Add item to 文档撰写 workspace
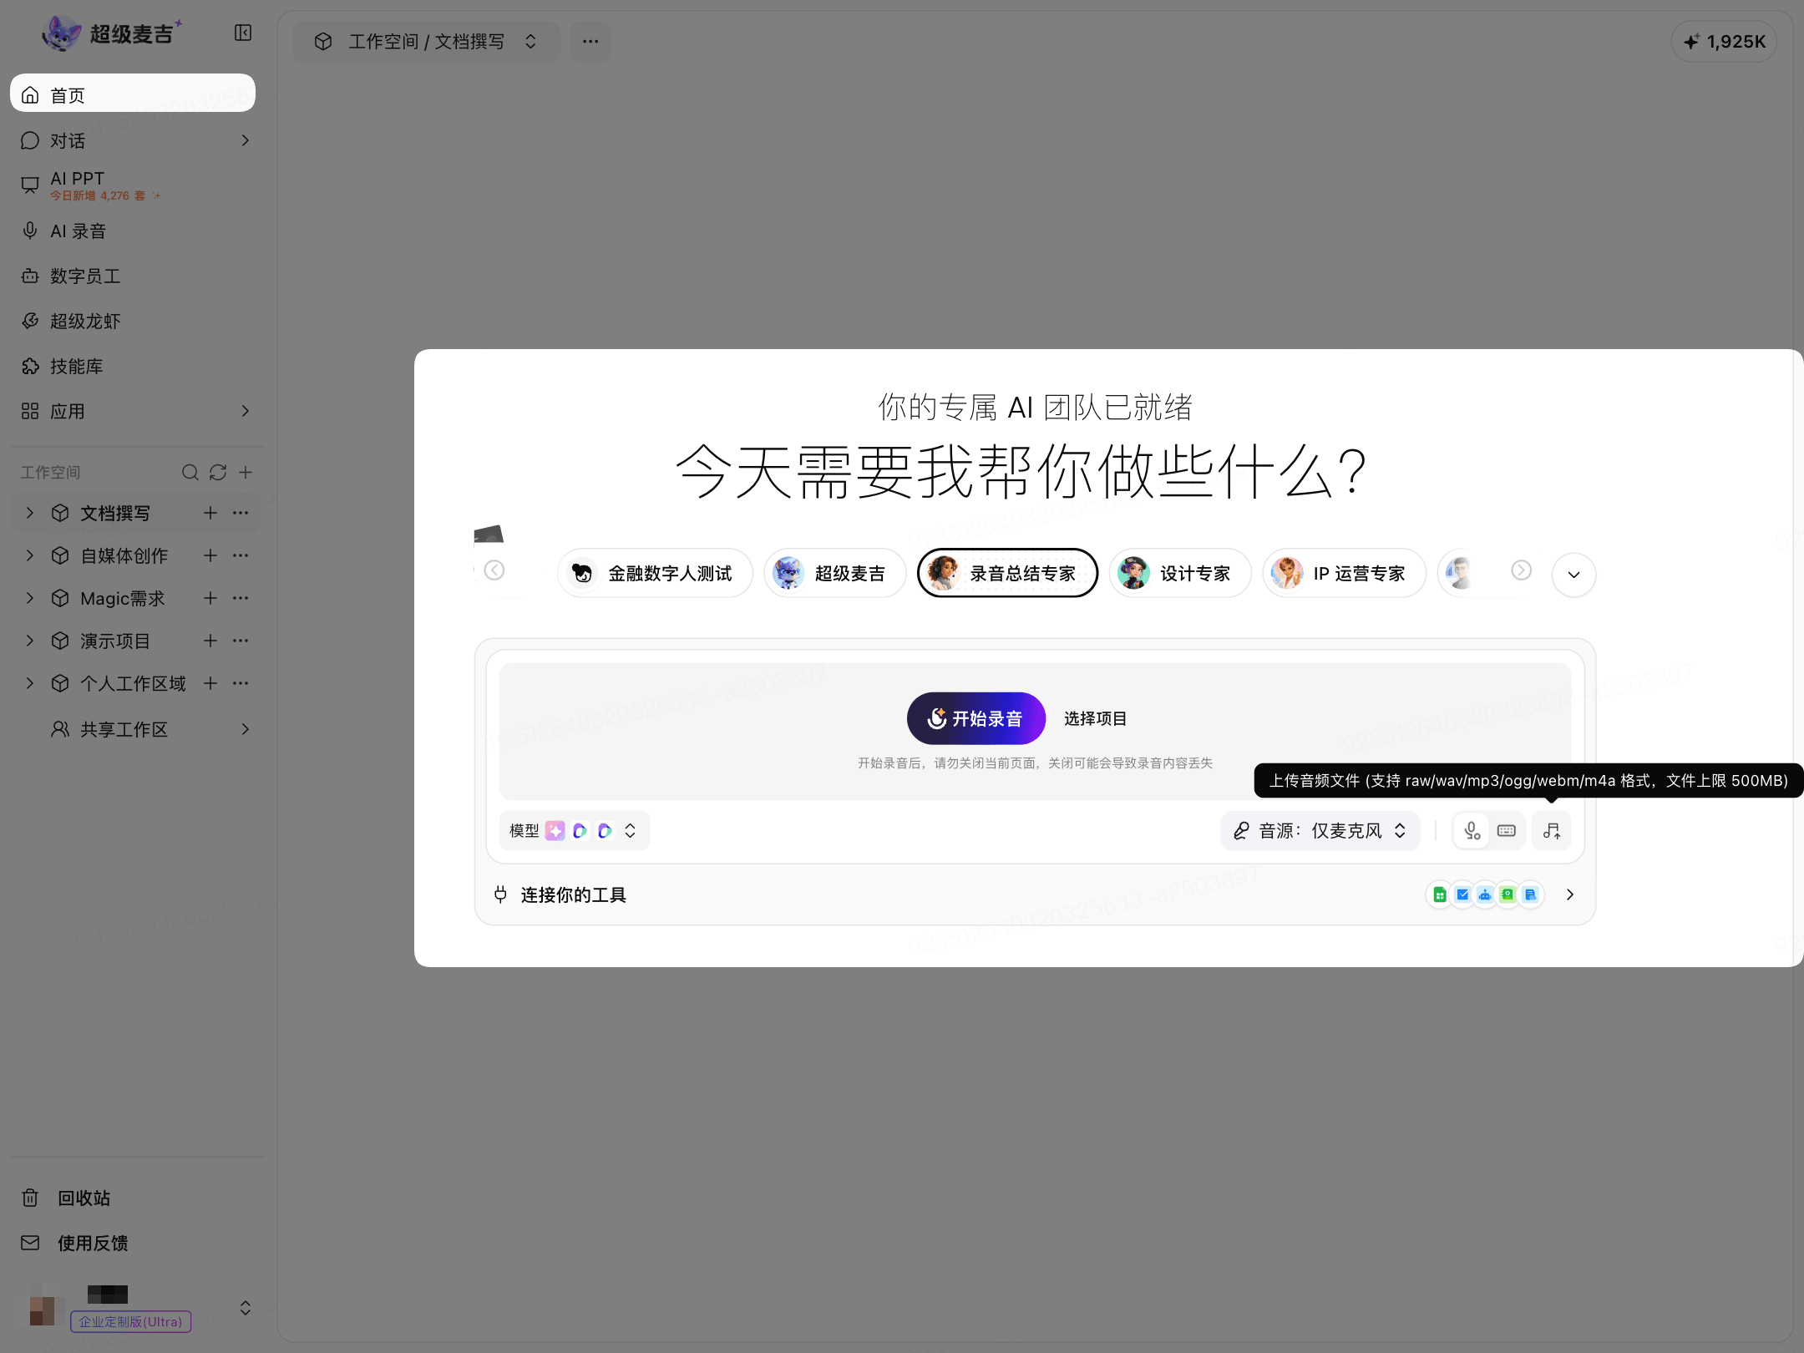This screenshot has height=1353, width=1804. pyautogui.click(x=210, y=513)
